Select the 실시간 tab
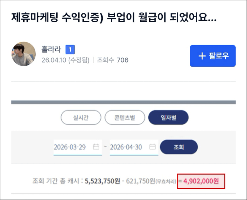 (81, 117)
